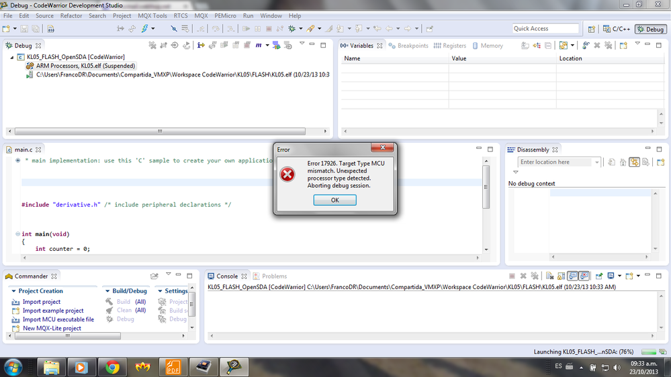The height and width of the screenshot is (377, 671).
Task: Open the Flash programmer dropdown arrow
Action: (x=152, y=29)
